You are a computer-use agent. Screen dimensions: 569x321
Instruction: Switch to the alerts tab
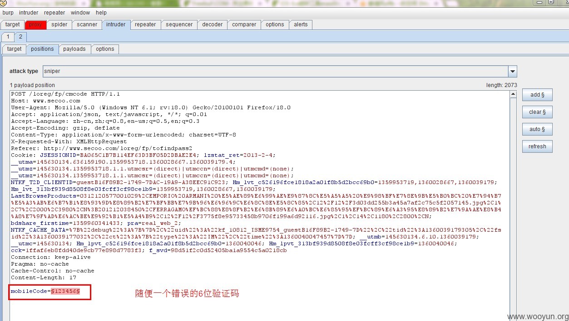click(x=301, y=24)
